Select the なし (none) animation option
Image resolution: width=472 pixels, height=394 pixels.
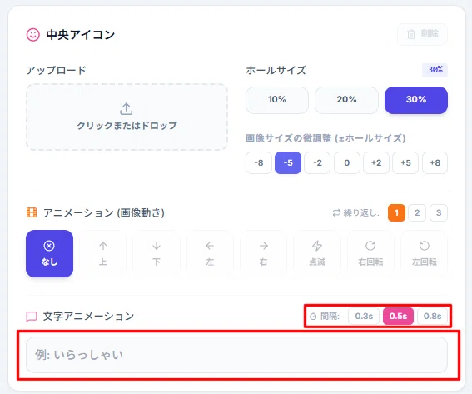pos(49,253)
